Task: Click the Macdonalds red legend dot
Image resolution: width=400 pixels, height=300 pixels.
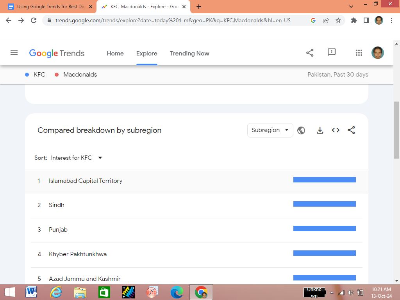Action: [x=57, y=75]
